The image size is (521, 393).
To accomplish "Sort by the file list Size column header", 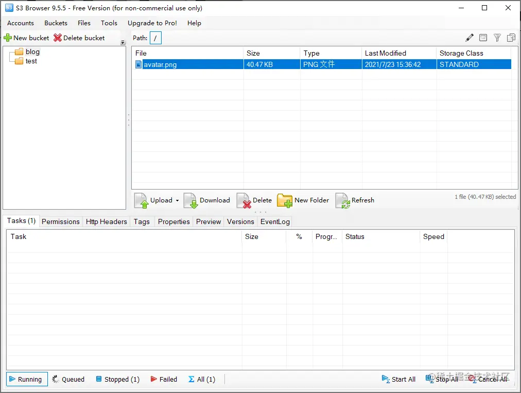I will pos(271,53).
